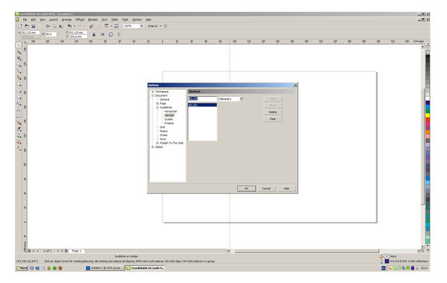Open the Tools menu
Image resolution: width=447 pixels, height=283 pixels.
click(125, 19)
